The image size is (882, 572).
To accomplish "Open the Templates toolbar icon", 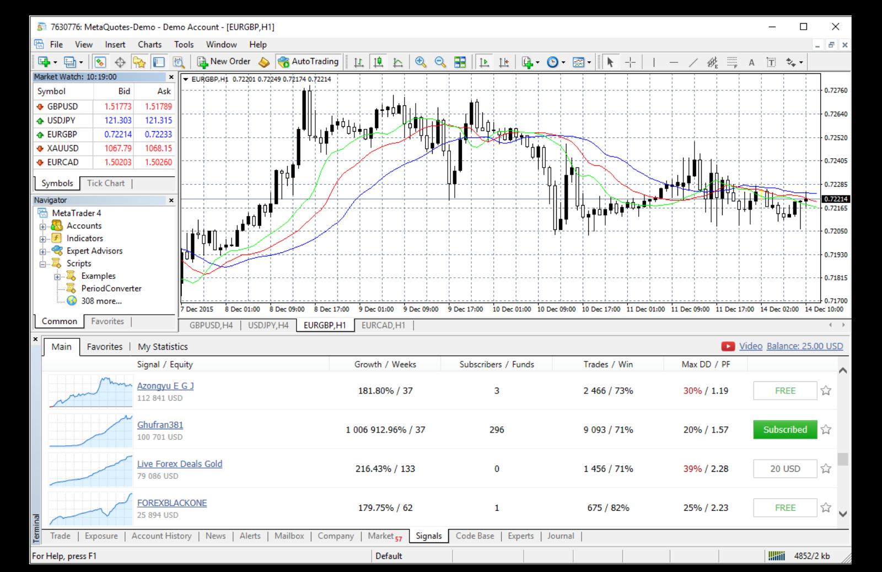I will pyautogui.click(x=579, y=62).
